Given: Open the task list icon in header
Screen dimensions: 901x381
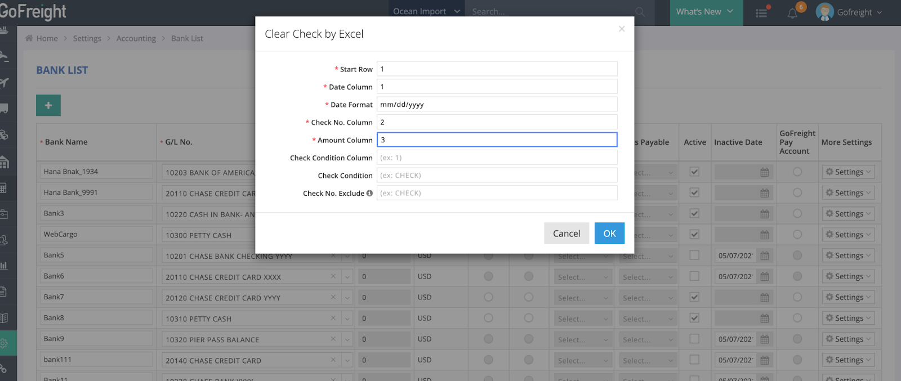Looking at the screenshot, I should point(761,13).
